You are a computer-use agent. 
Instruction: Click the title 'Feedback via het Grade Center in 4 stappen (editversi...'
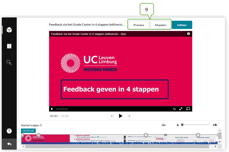pos(87,25)
